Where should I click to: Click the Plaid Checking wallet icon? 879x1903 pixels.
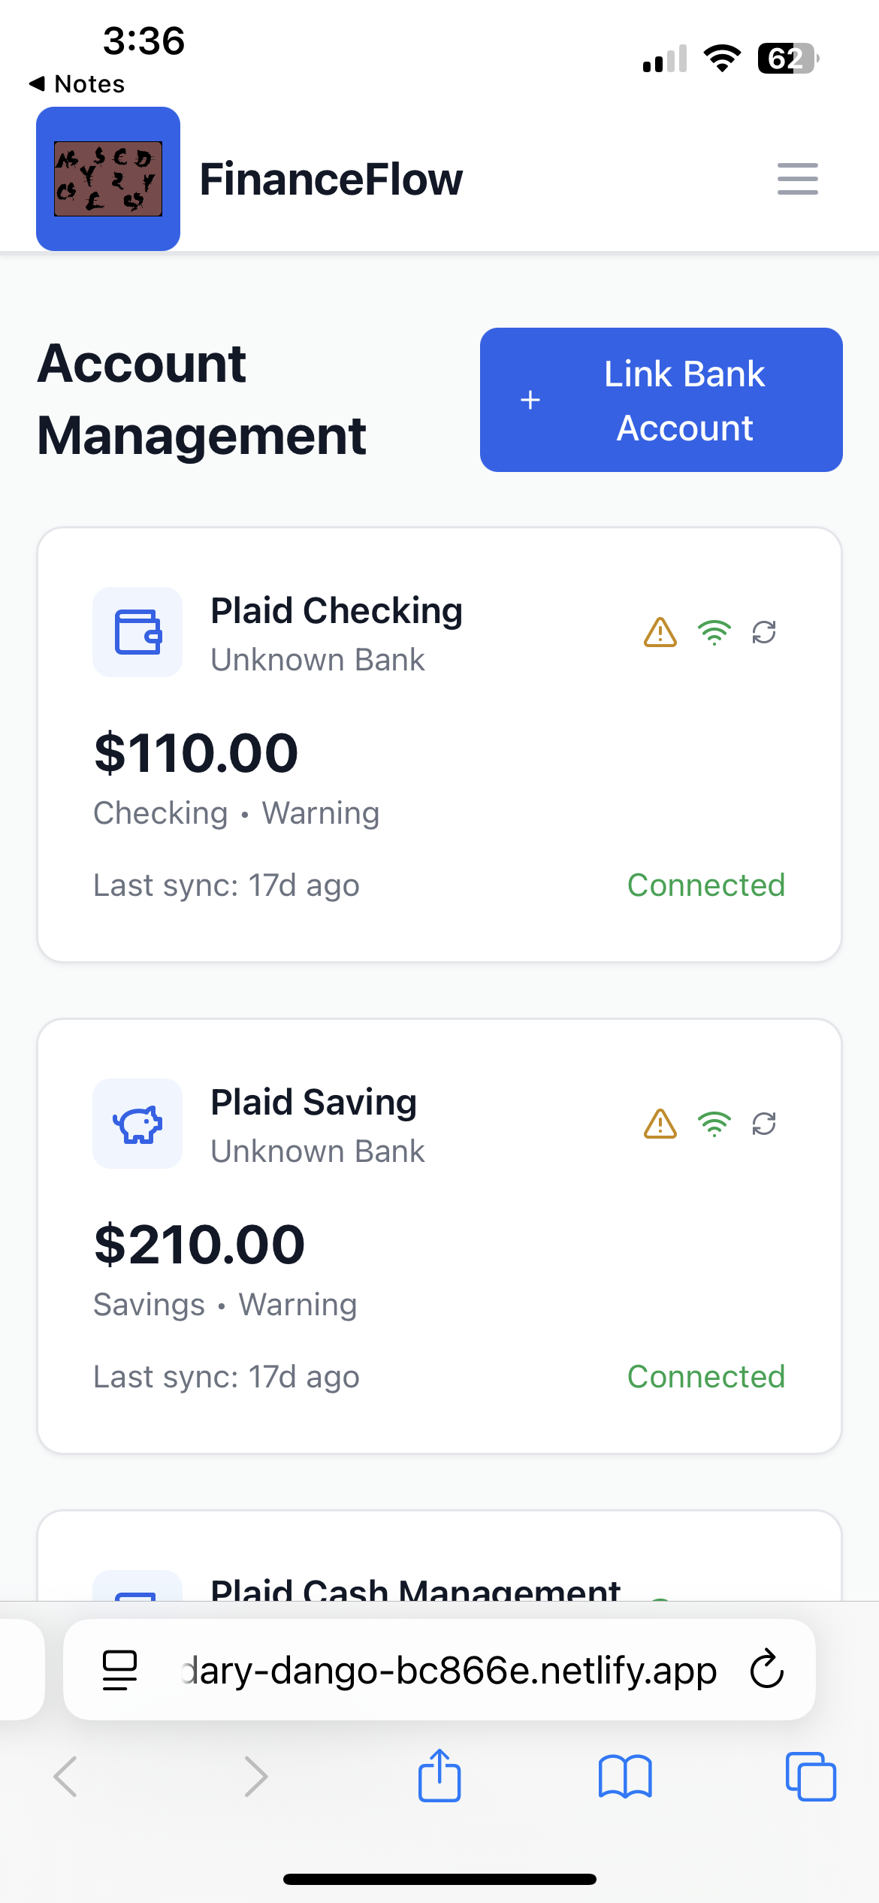[x=137, y=632]
